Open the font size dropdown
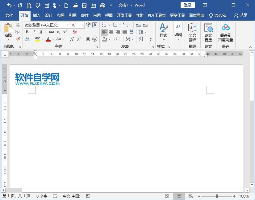 click(82, 25)
